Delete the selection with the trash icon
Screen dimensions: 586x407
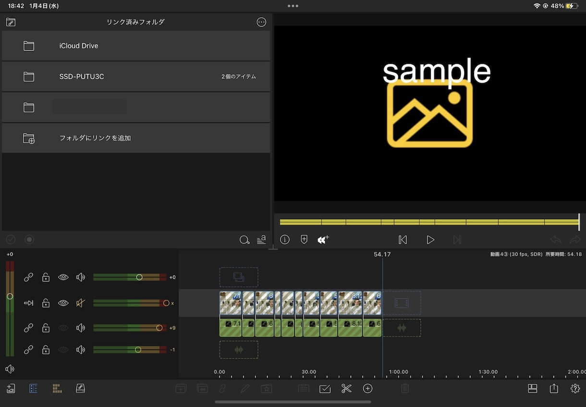405,389
